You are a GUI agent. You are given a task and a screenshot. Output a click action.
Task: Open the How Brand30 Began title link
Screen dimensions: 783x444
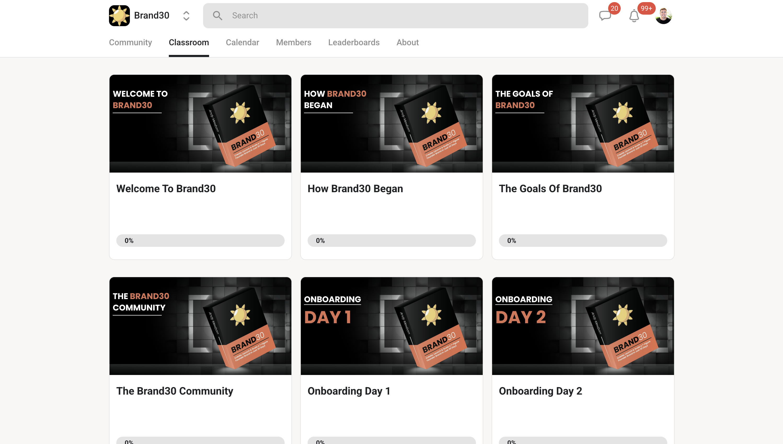[x=355, y=189]
